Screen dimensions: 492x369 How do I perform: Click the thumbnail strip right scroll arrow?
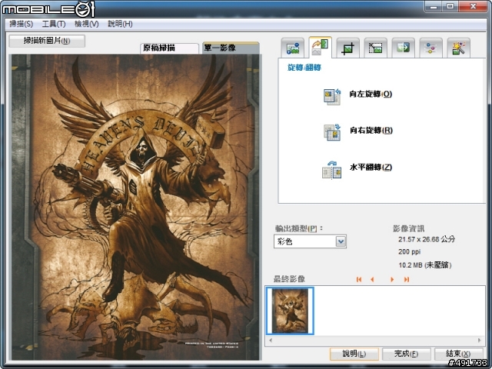(479, 340)
